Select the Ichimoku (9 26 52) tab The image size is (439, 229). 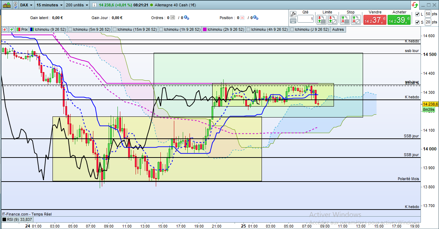coord(48,29)
